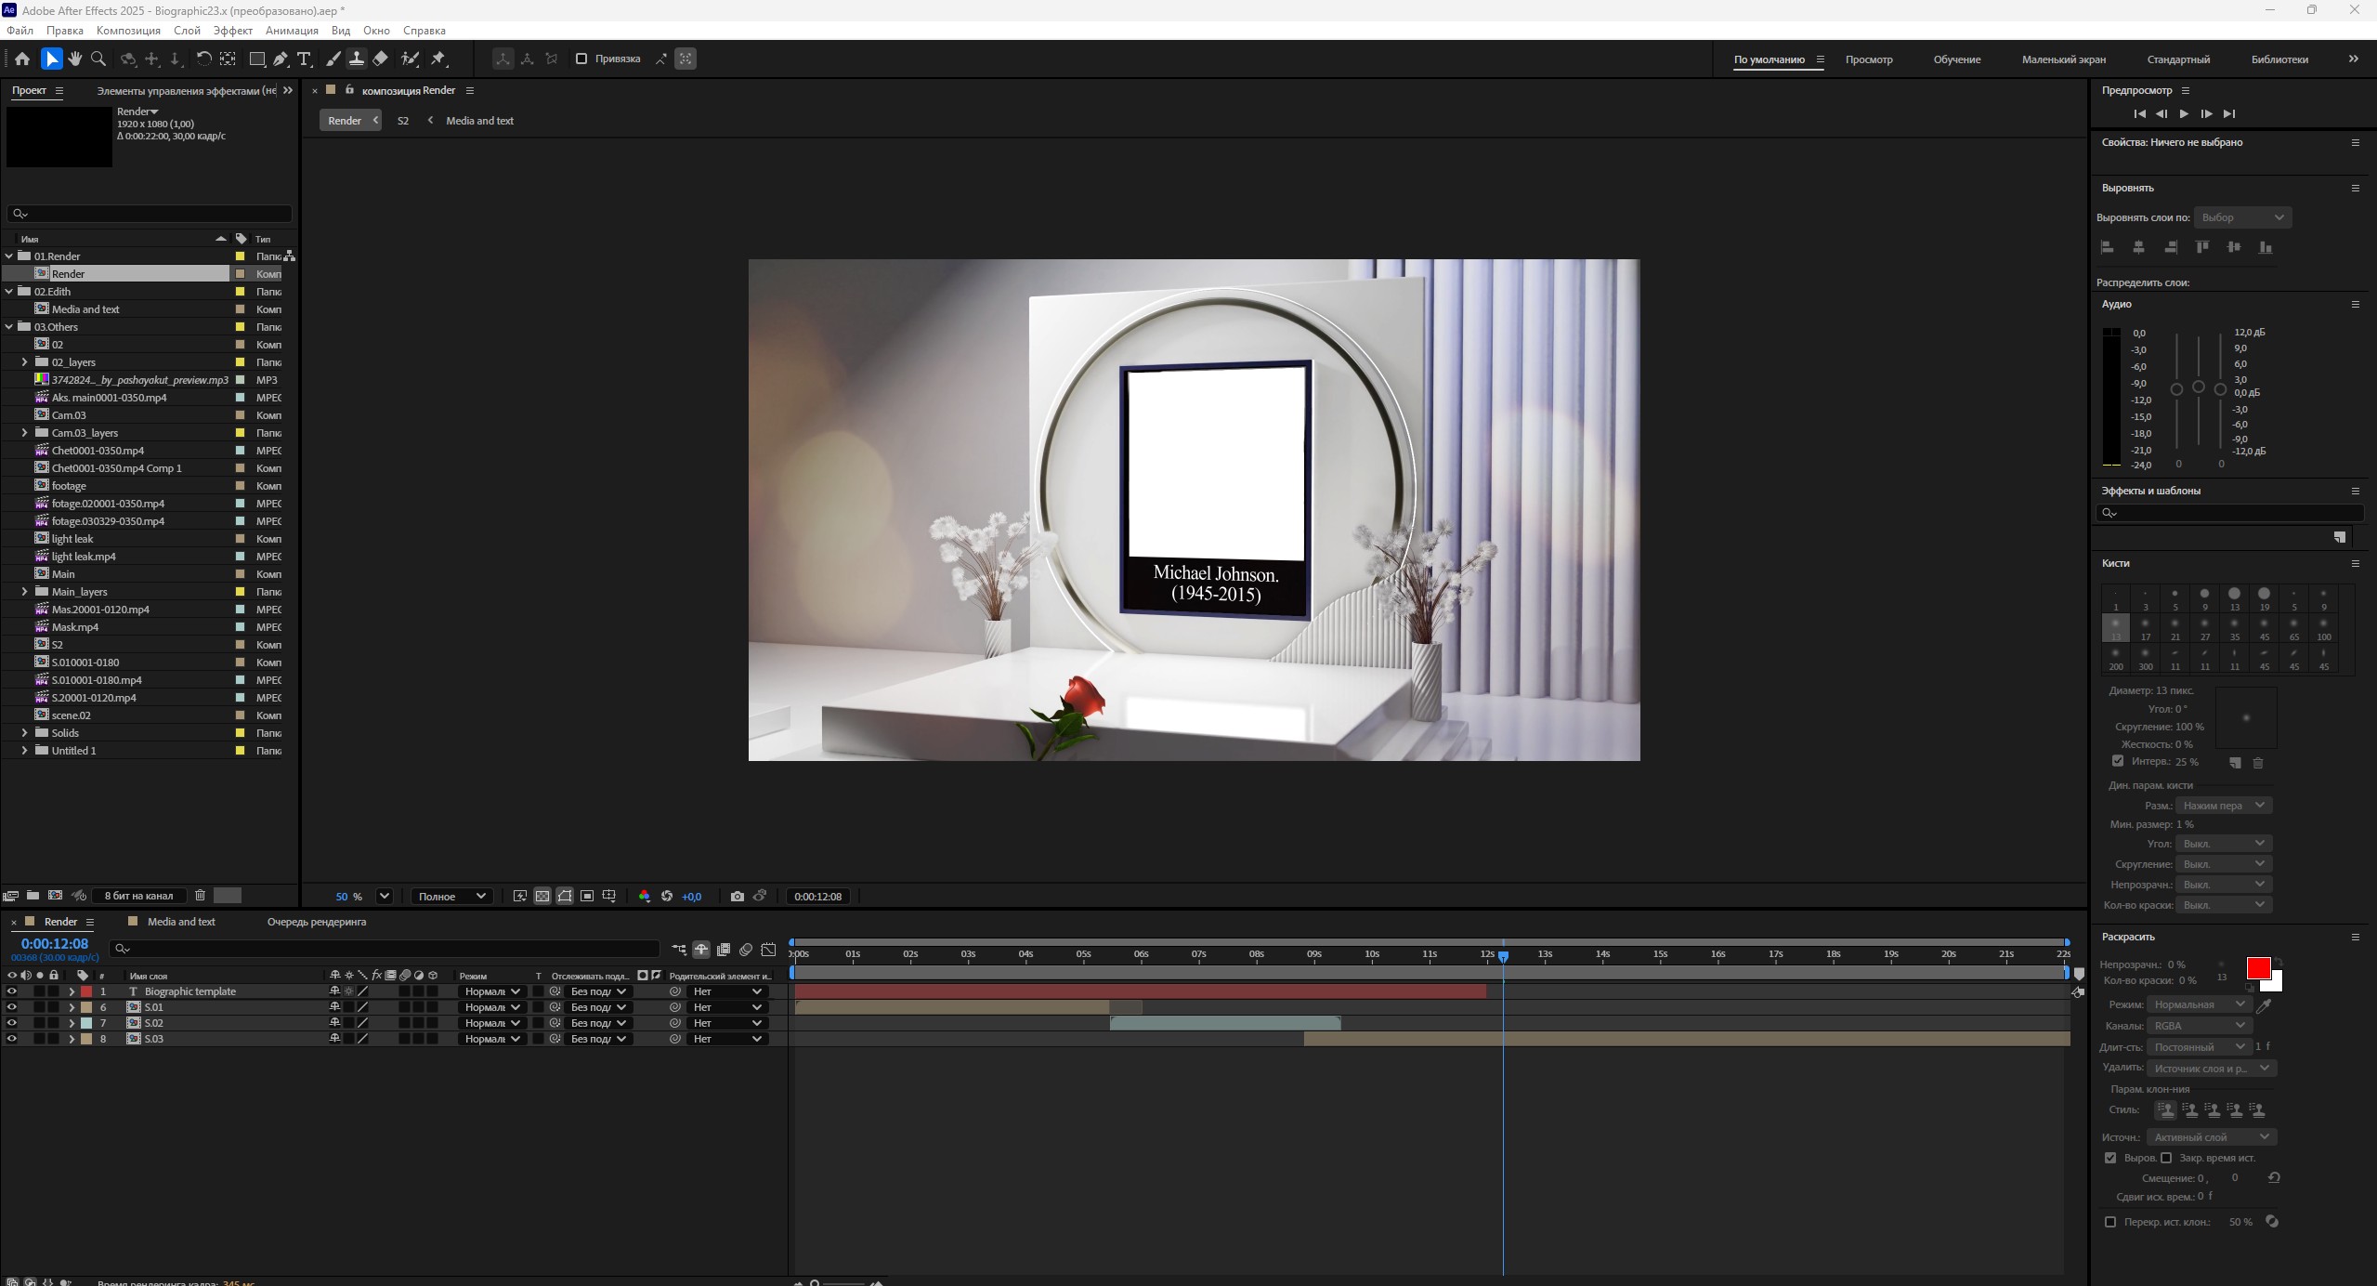Click the Roto Brush tool
The height and width of the screenshot is (1286, 2377).
click(x=410, y=59)
